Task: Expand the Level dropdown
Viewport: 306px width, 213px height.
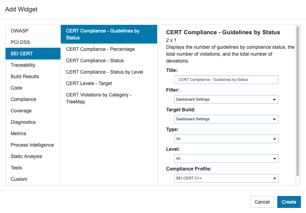Action: pos(226,159)
